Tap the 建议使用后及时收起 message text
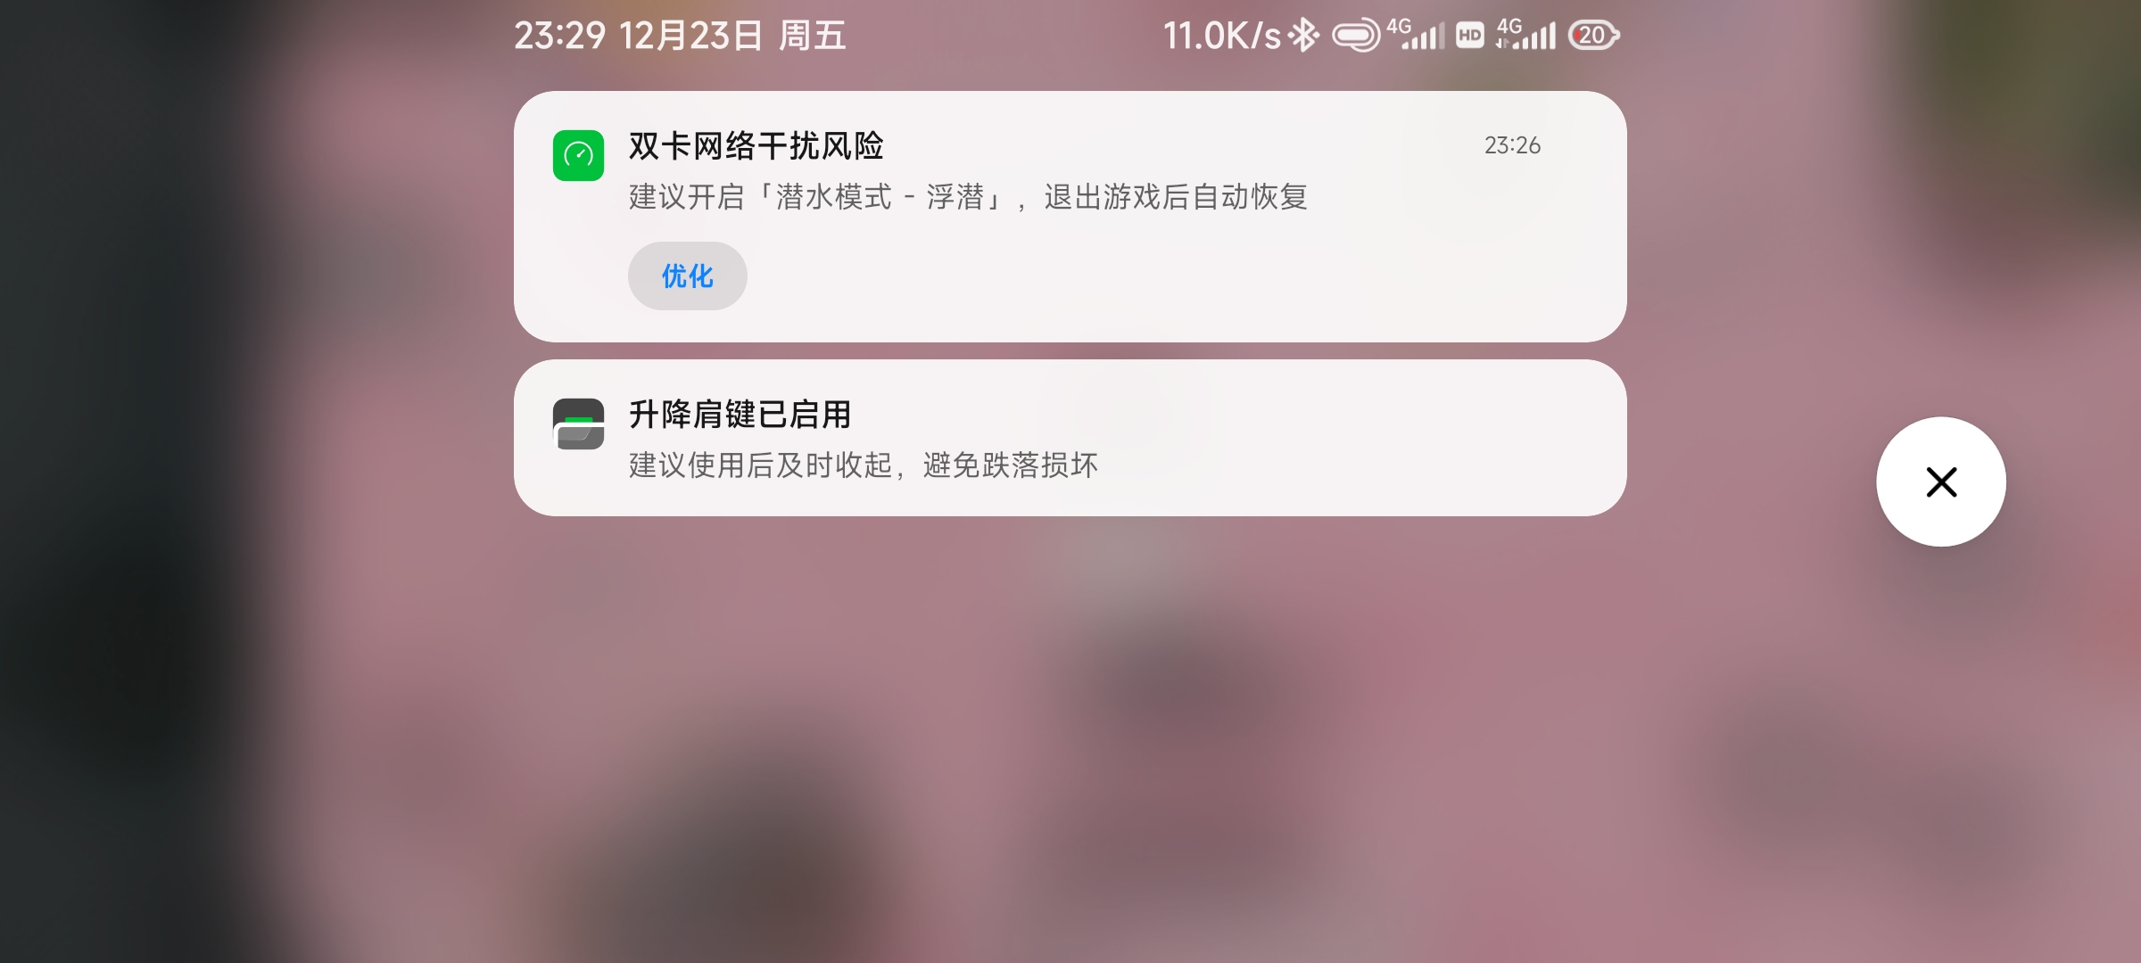Screen dimensions: 2141x963 click(864, 465)
